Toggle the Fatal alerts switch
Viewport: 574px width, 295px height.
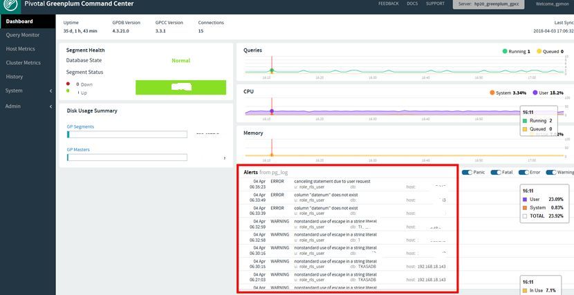tap(496, 172)
